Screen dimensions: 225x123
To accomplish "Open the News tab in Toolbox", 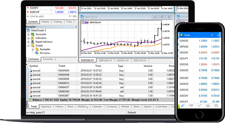I will click(70, 107).
